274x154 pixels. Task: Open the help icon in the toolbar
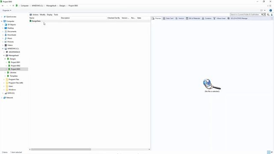271,10
